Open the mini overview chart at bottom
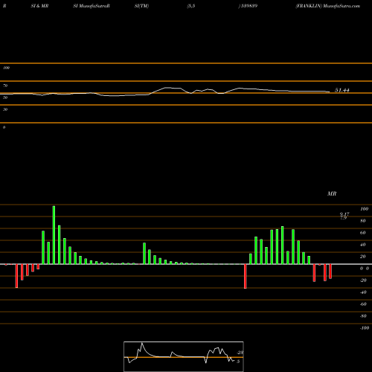The width and height of the screenshot is (372, 372). coord(184,356)
